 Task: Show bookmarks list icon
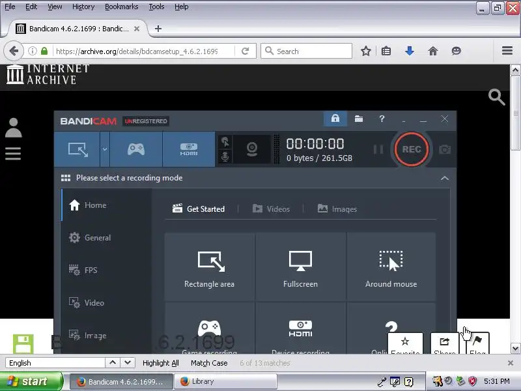(386, 51)
